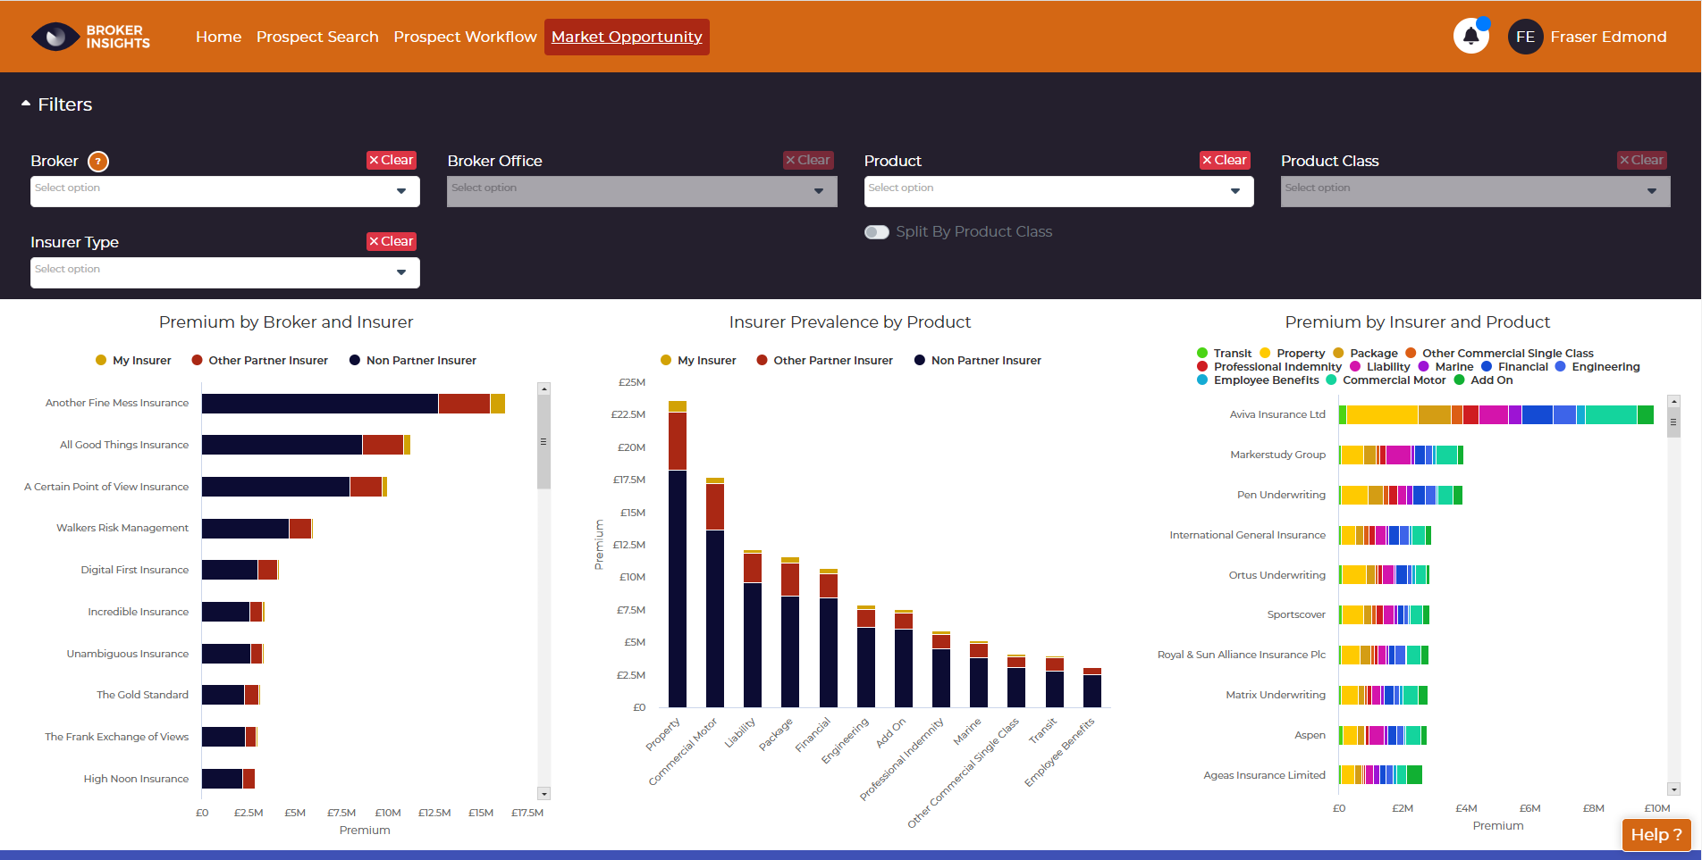Image resolution: width=1702 pixels, height=860 pixels.
Task: Open the Product Class select dropdown
Action: pyautogui.click(x=1476, y=191)
